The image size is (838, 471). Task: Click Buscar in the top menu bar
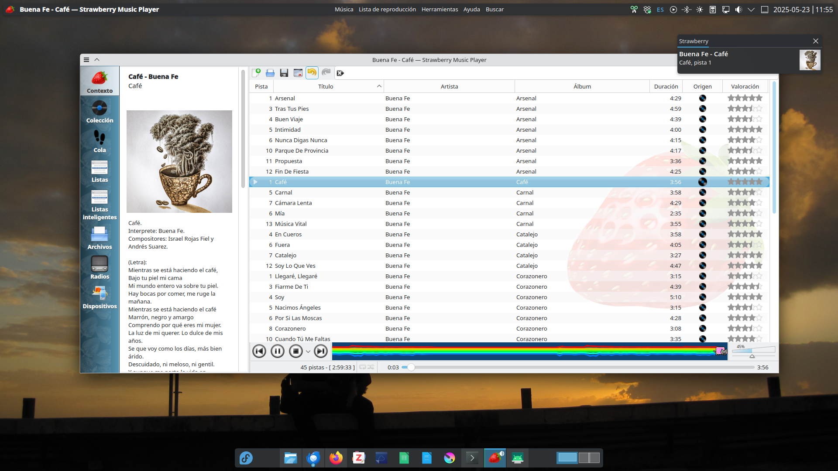click(x=495, y=9)
